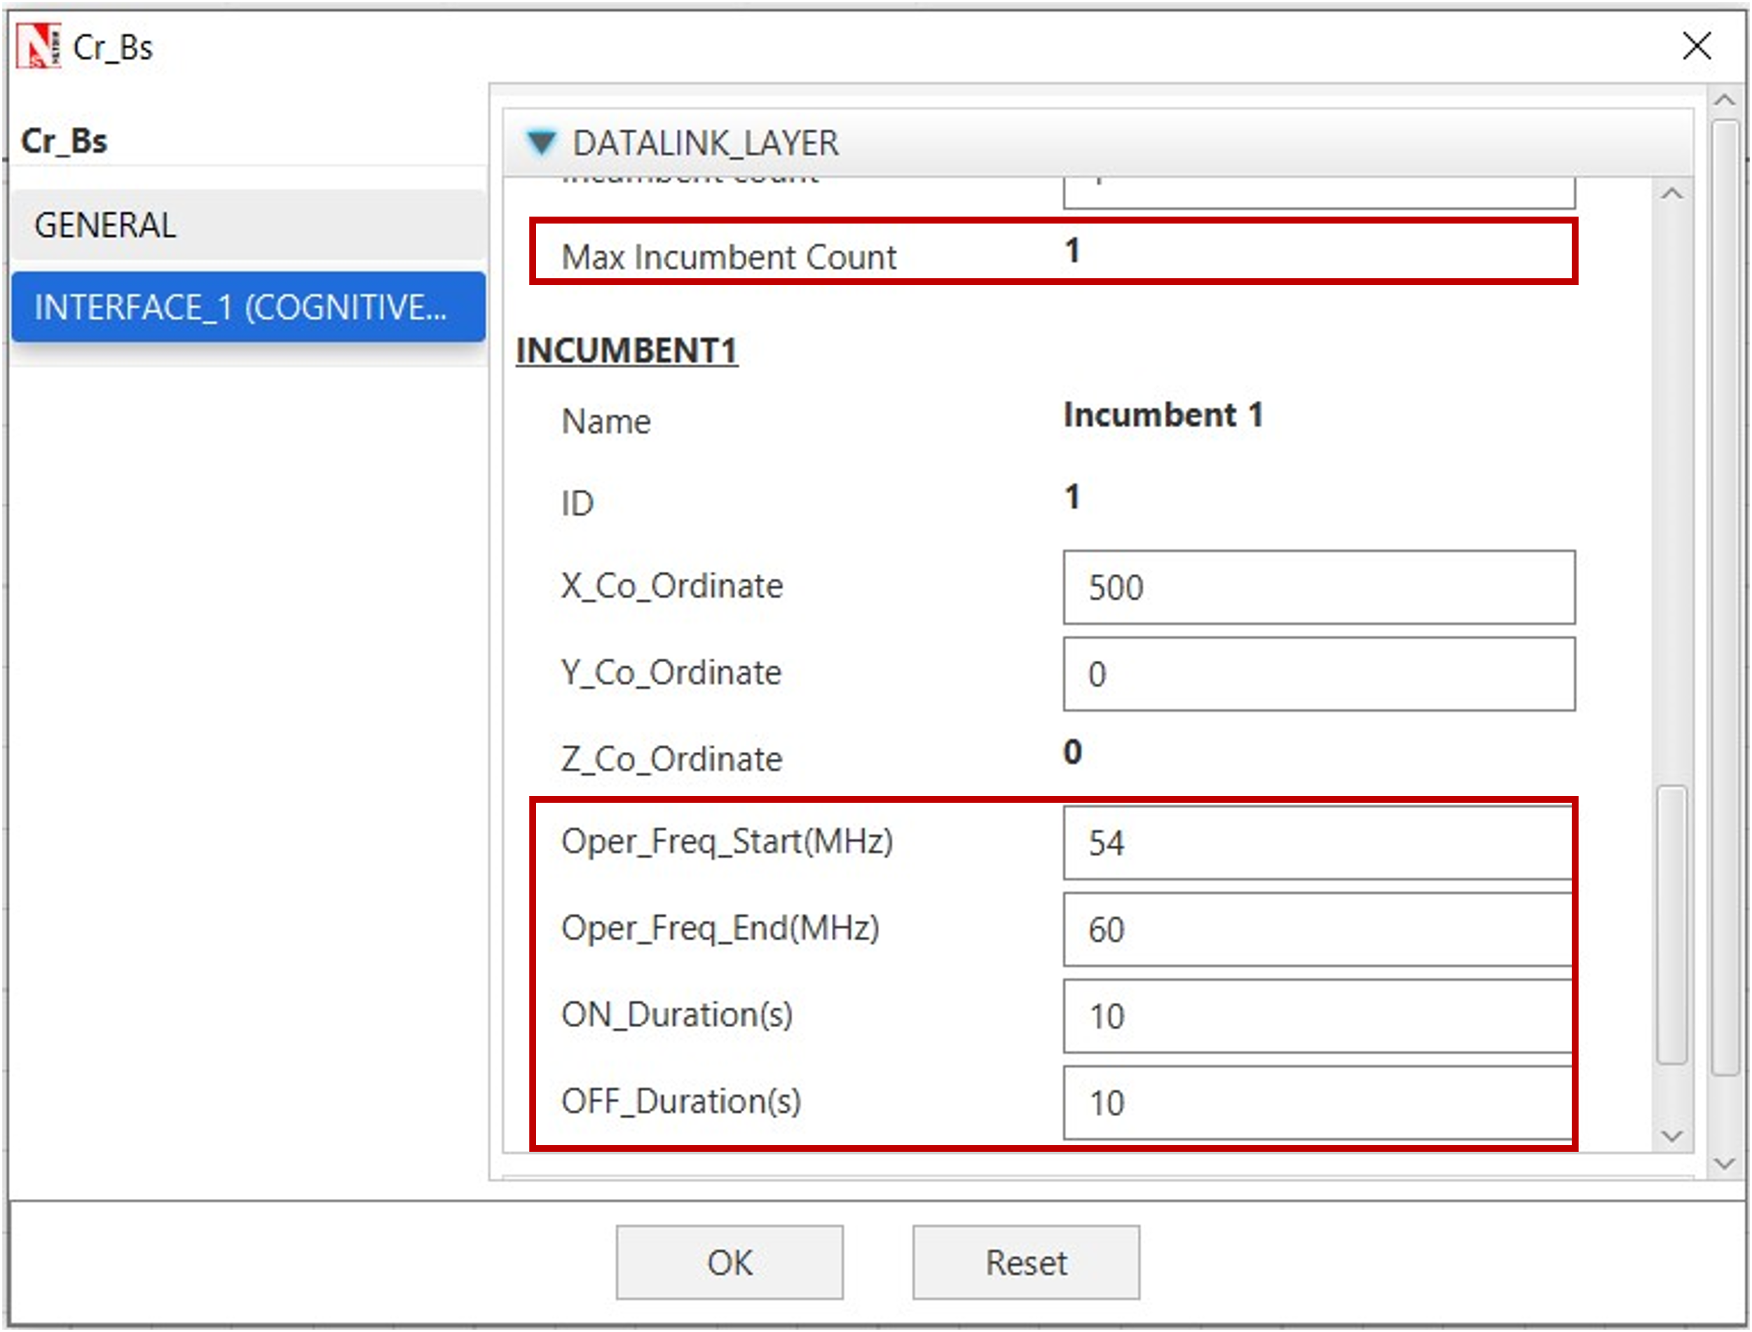Click the X_Co_Ordinate input field
Screen dimensions: 1752x1332
coord(1318,587)
